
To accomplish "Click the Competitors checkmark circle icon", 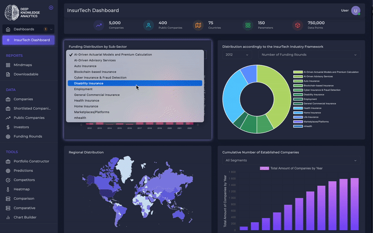I will (x=8, y=180).
